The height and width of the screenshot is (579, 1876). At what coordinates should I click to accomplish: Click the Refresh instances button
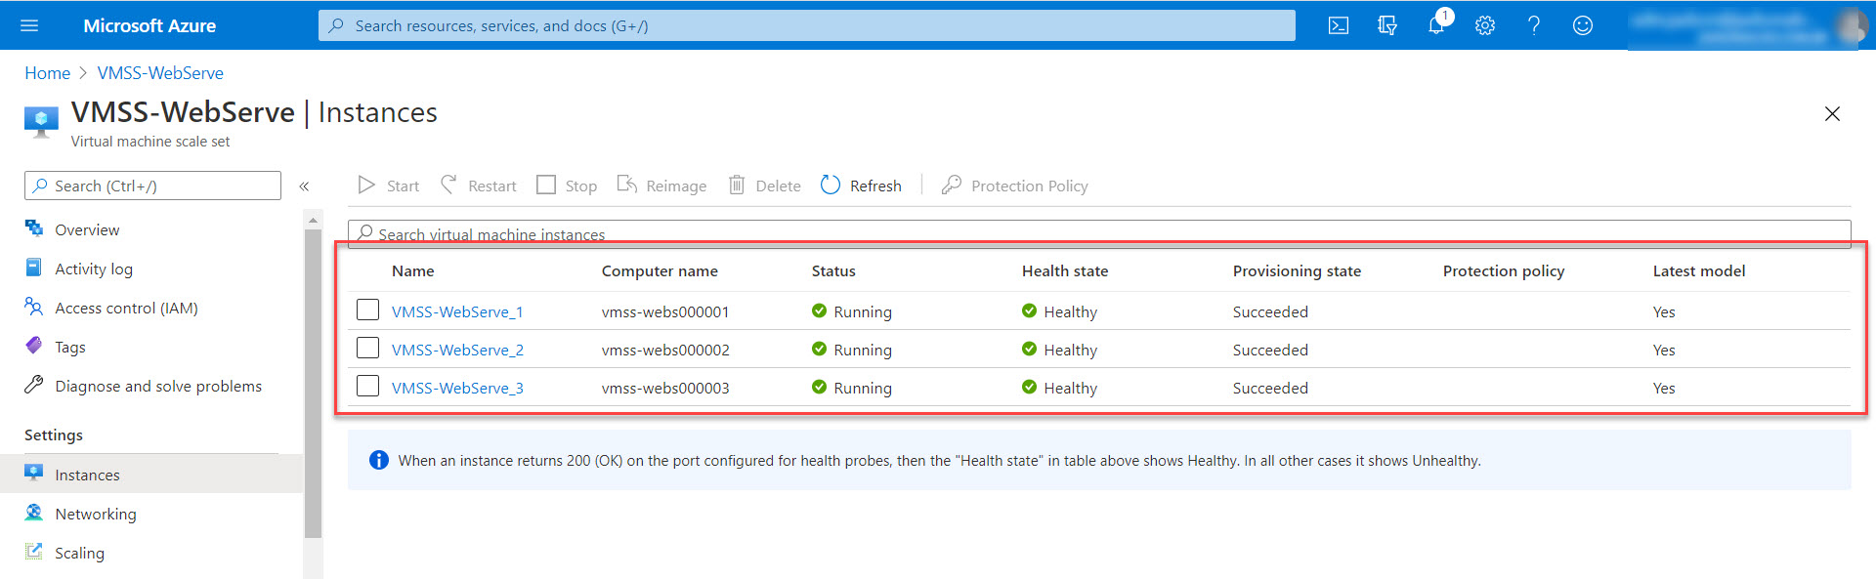861,186
